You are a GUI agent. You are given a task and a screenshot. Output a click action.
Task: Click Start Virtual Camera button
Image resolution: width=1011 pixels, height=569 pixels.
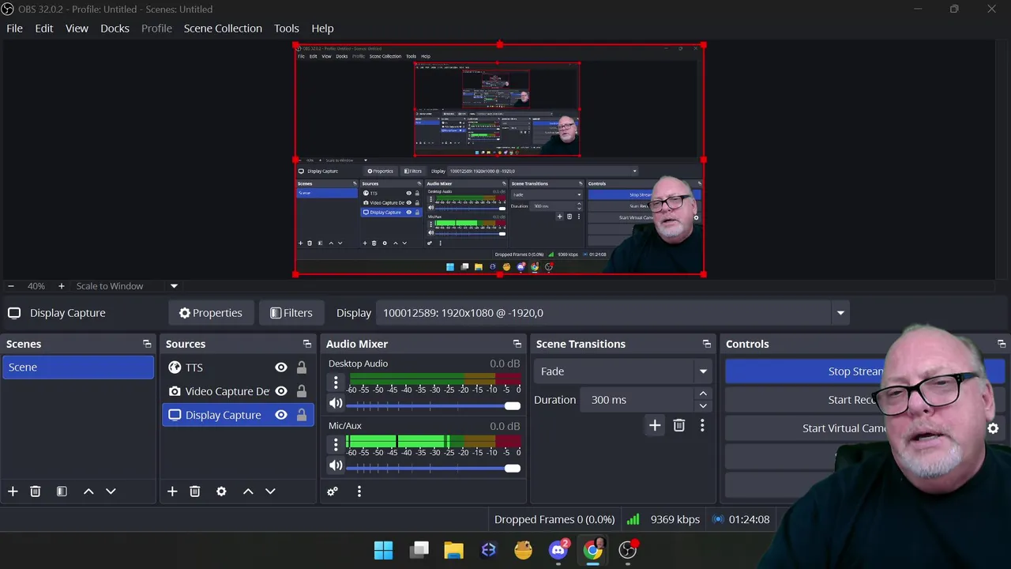tap(853, 428)
